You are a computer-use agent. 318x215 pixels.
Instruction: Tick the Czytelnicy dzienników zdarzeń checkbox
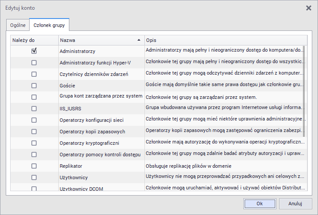[34, 74]
